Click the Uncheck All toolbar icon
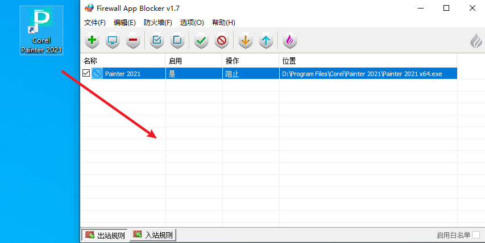This screenshot has width=485, height=243. pos(177,40)
